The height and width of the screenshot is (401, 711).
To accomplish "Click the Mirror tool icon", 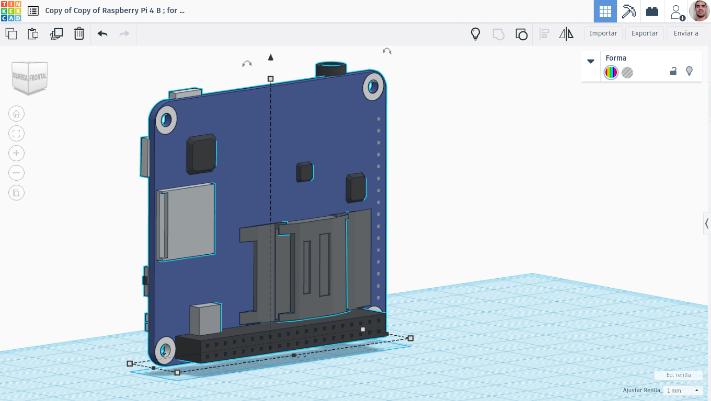I will [x=566, y=34].
